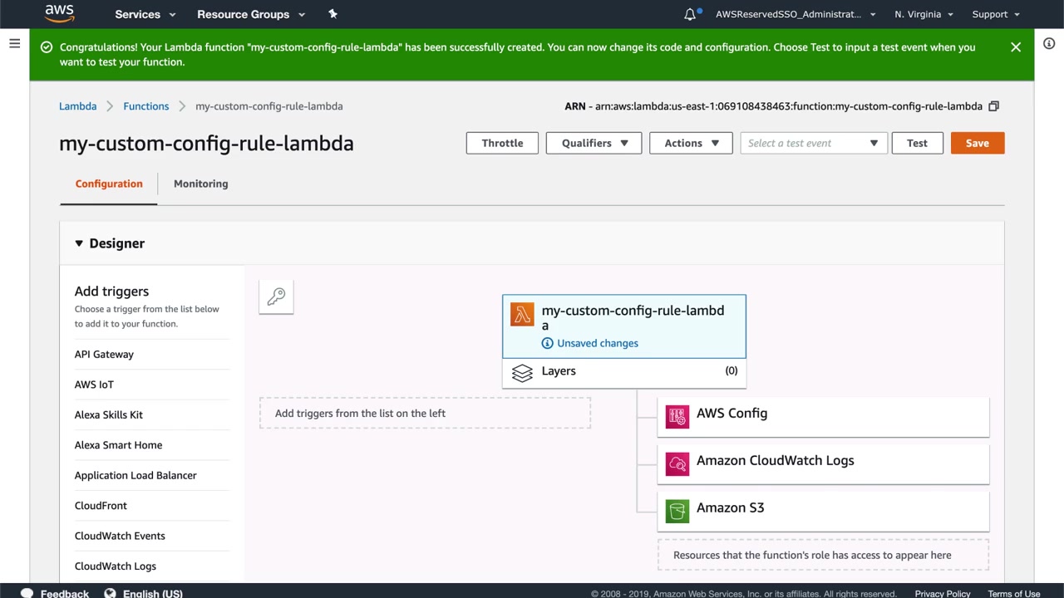Viewport: 1064px width, 598px height.
Task: Click the Test button
Action: click(x=917, y=143)
